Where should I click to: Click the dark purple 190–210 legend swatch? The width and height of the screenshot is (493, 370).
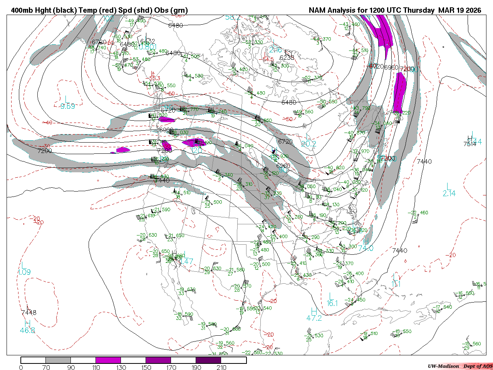click(x=208, y=360)
